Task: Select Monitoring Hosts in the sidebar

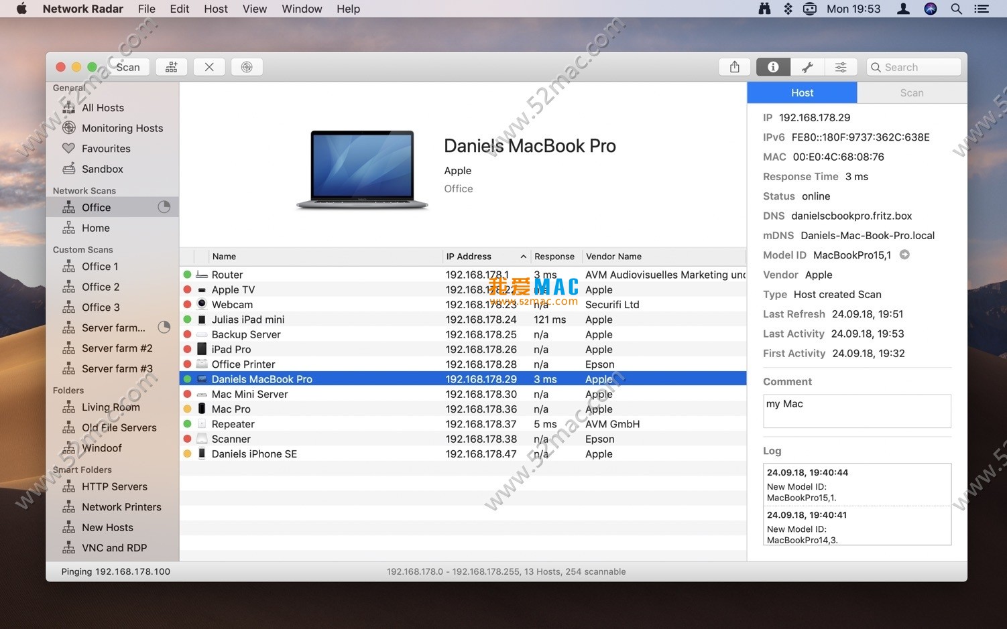Action: (122, 128)
